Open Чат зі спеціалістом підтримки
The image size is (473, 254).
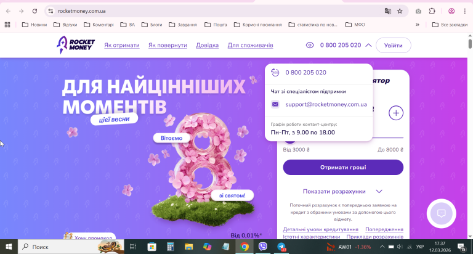pyautogui.click(x=308, y=91)
